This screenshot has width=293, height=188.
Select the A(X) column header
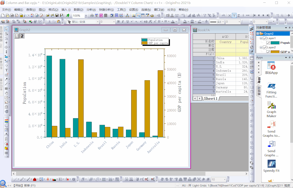225,37
